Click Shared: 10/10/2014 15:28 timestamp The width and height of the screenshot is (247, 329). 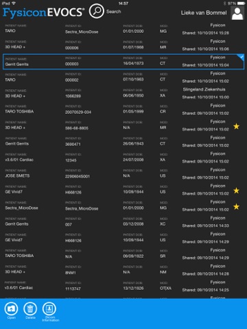pos(206,33)
